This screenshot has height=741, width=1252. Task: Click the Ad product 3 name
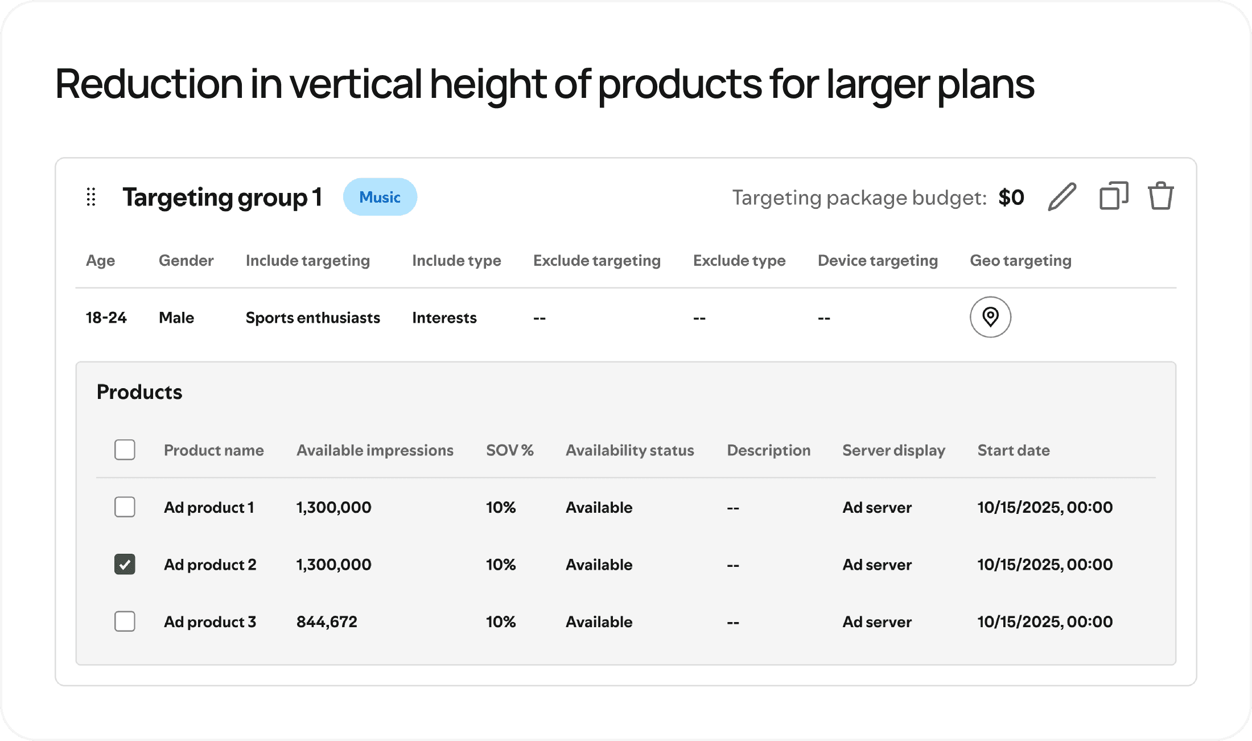click(x=209, y=621)
